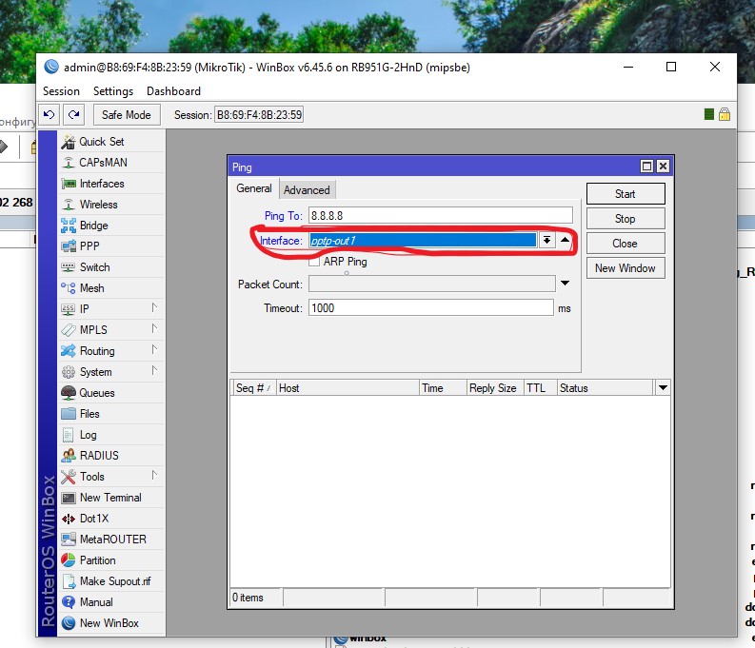Open the Switch menu entry

point(111,267)
